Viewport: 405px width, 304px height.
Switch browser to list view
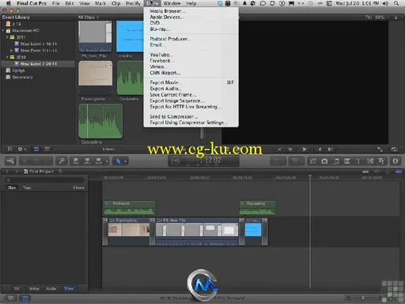pyautogui.click(x=47, y=149)
